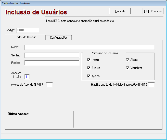This screenshot has width=167, height=140.
Task: Click the Último Acesso info panel
Action: pyautogui.click(x=41, y=119)
